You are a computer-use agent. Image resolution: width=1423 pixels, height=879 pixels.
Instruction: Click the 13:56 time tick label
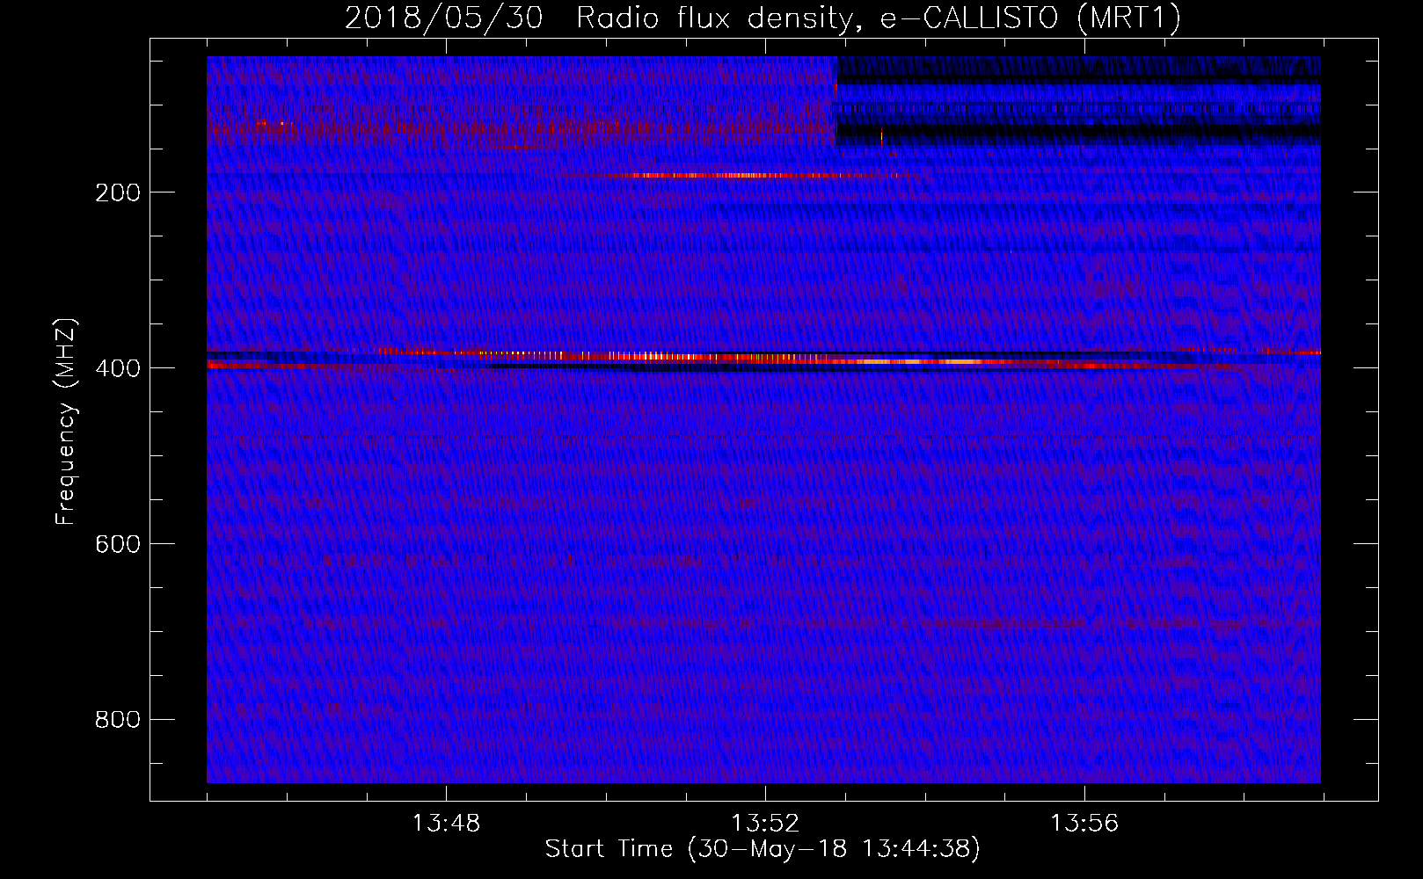(1084, 824)
